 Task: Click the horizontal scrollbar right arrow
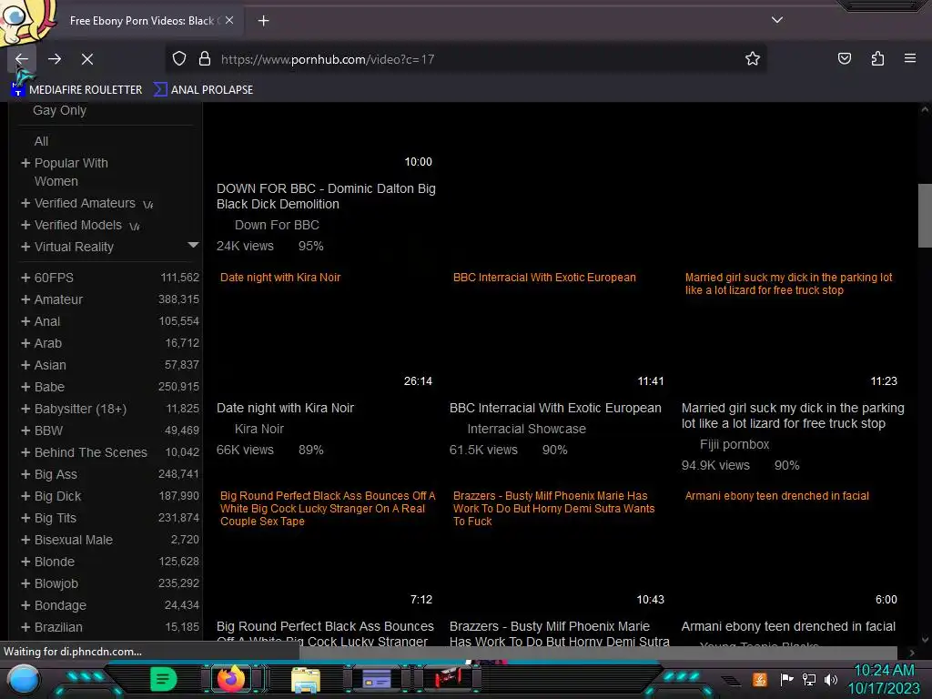(912, 653)
